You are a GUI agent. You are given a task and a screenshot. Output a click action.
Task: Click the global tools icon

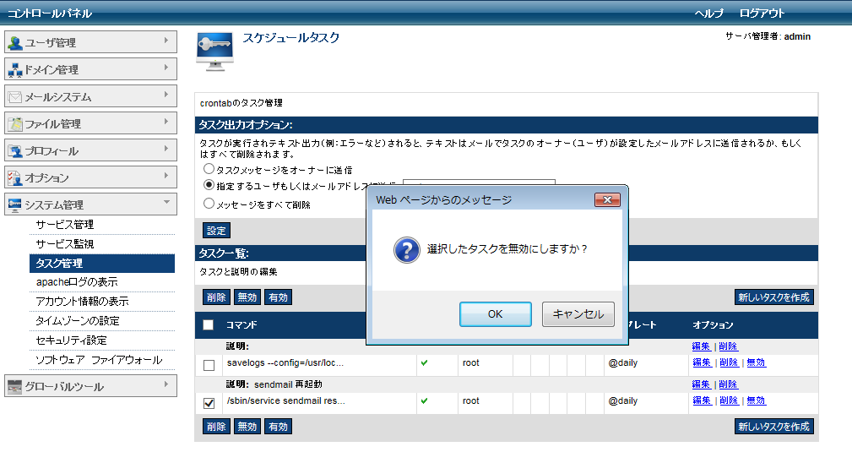tap(15, 387)
